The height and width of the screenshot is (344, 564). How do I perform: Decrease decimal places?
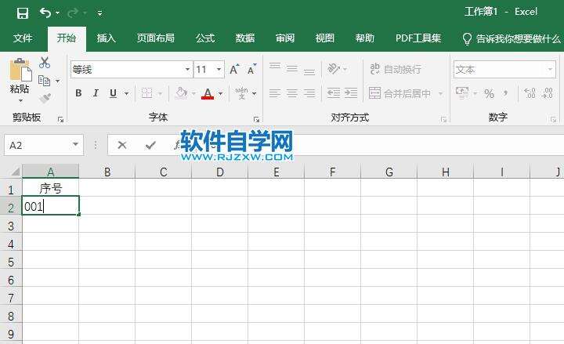(548, 93)
